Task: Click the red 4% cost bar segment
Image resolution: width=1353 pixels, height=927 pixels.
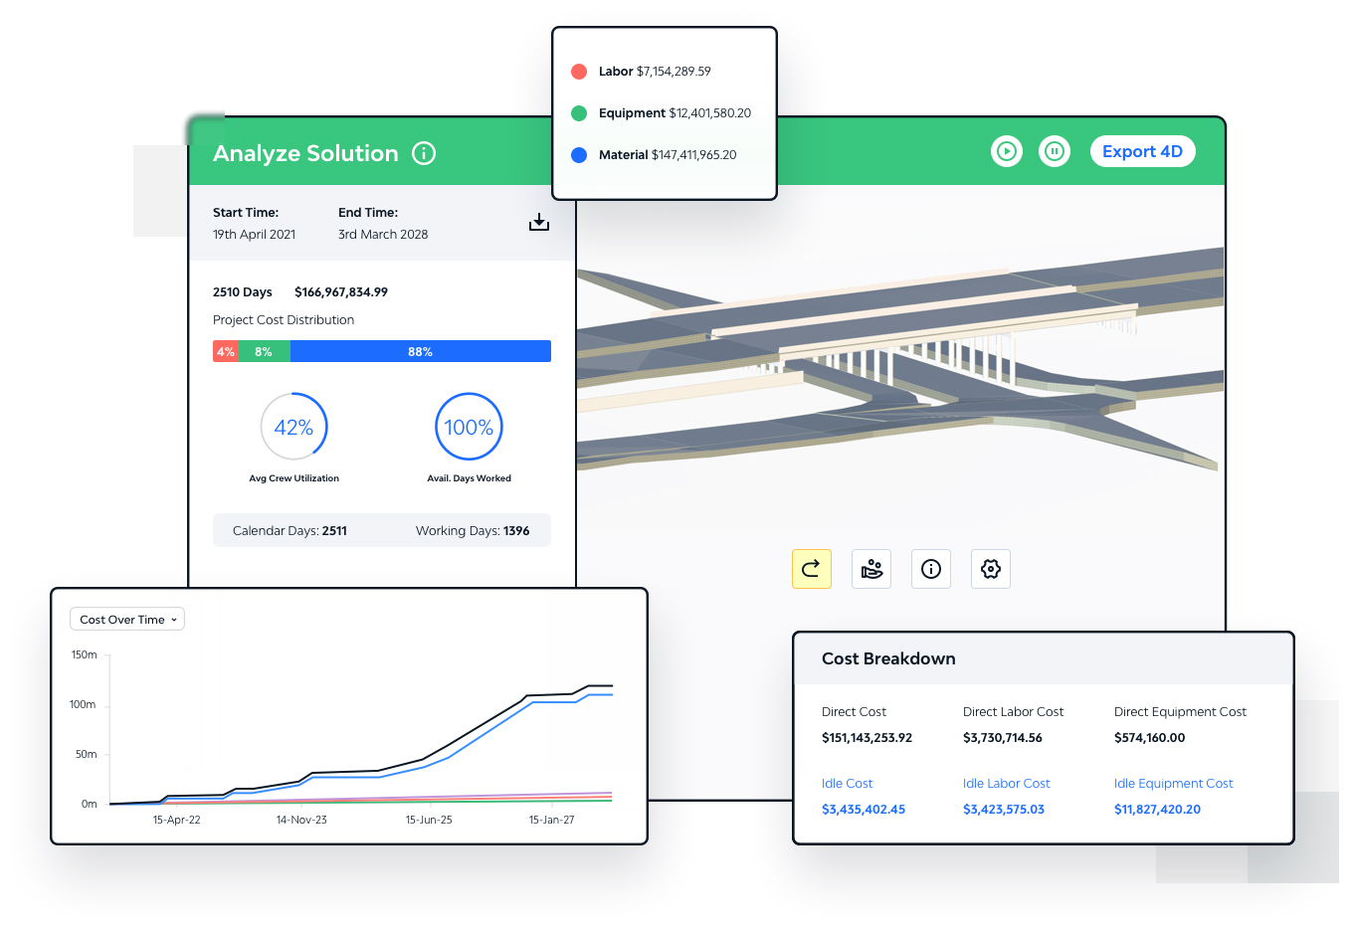Action: click(x=226, y=352)
